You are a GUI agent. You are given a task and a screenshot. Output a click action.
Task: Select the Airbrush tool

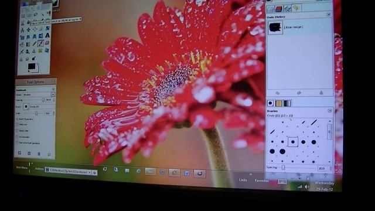(22, 51)
